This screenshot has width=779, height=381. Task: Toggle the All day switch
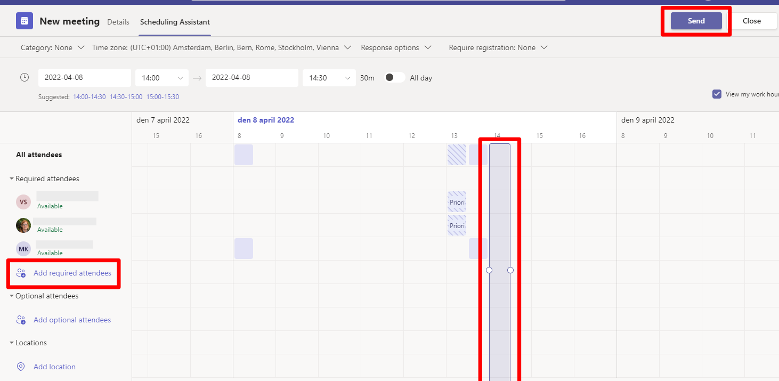point(394,77)
